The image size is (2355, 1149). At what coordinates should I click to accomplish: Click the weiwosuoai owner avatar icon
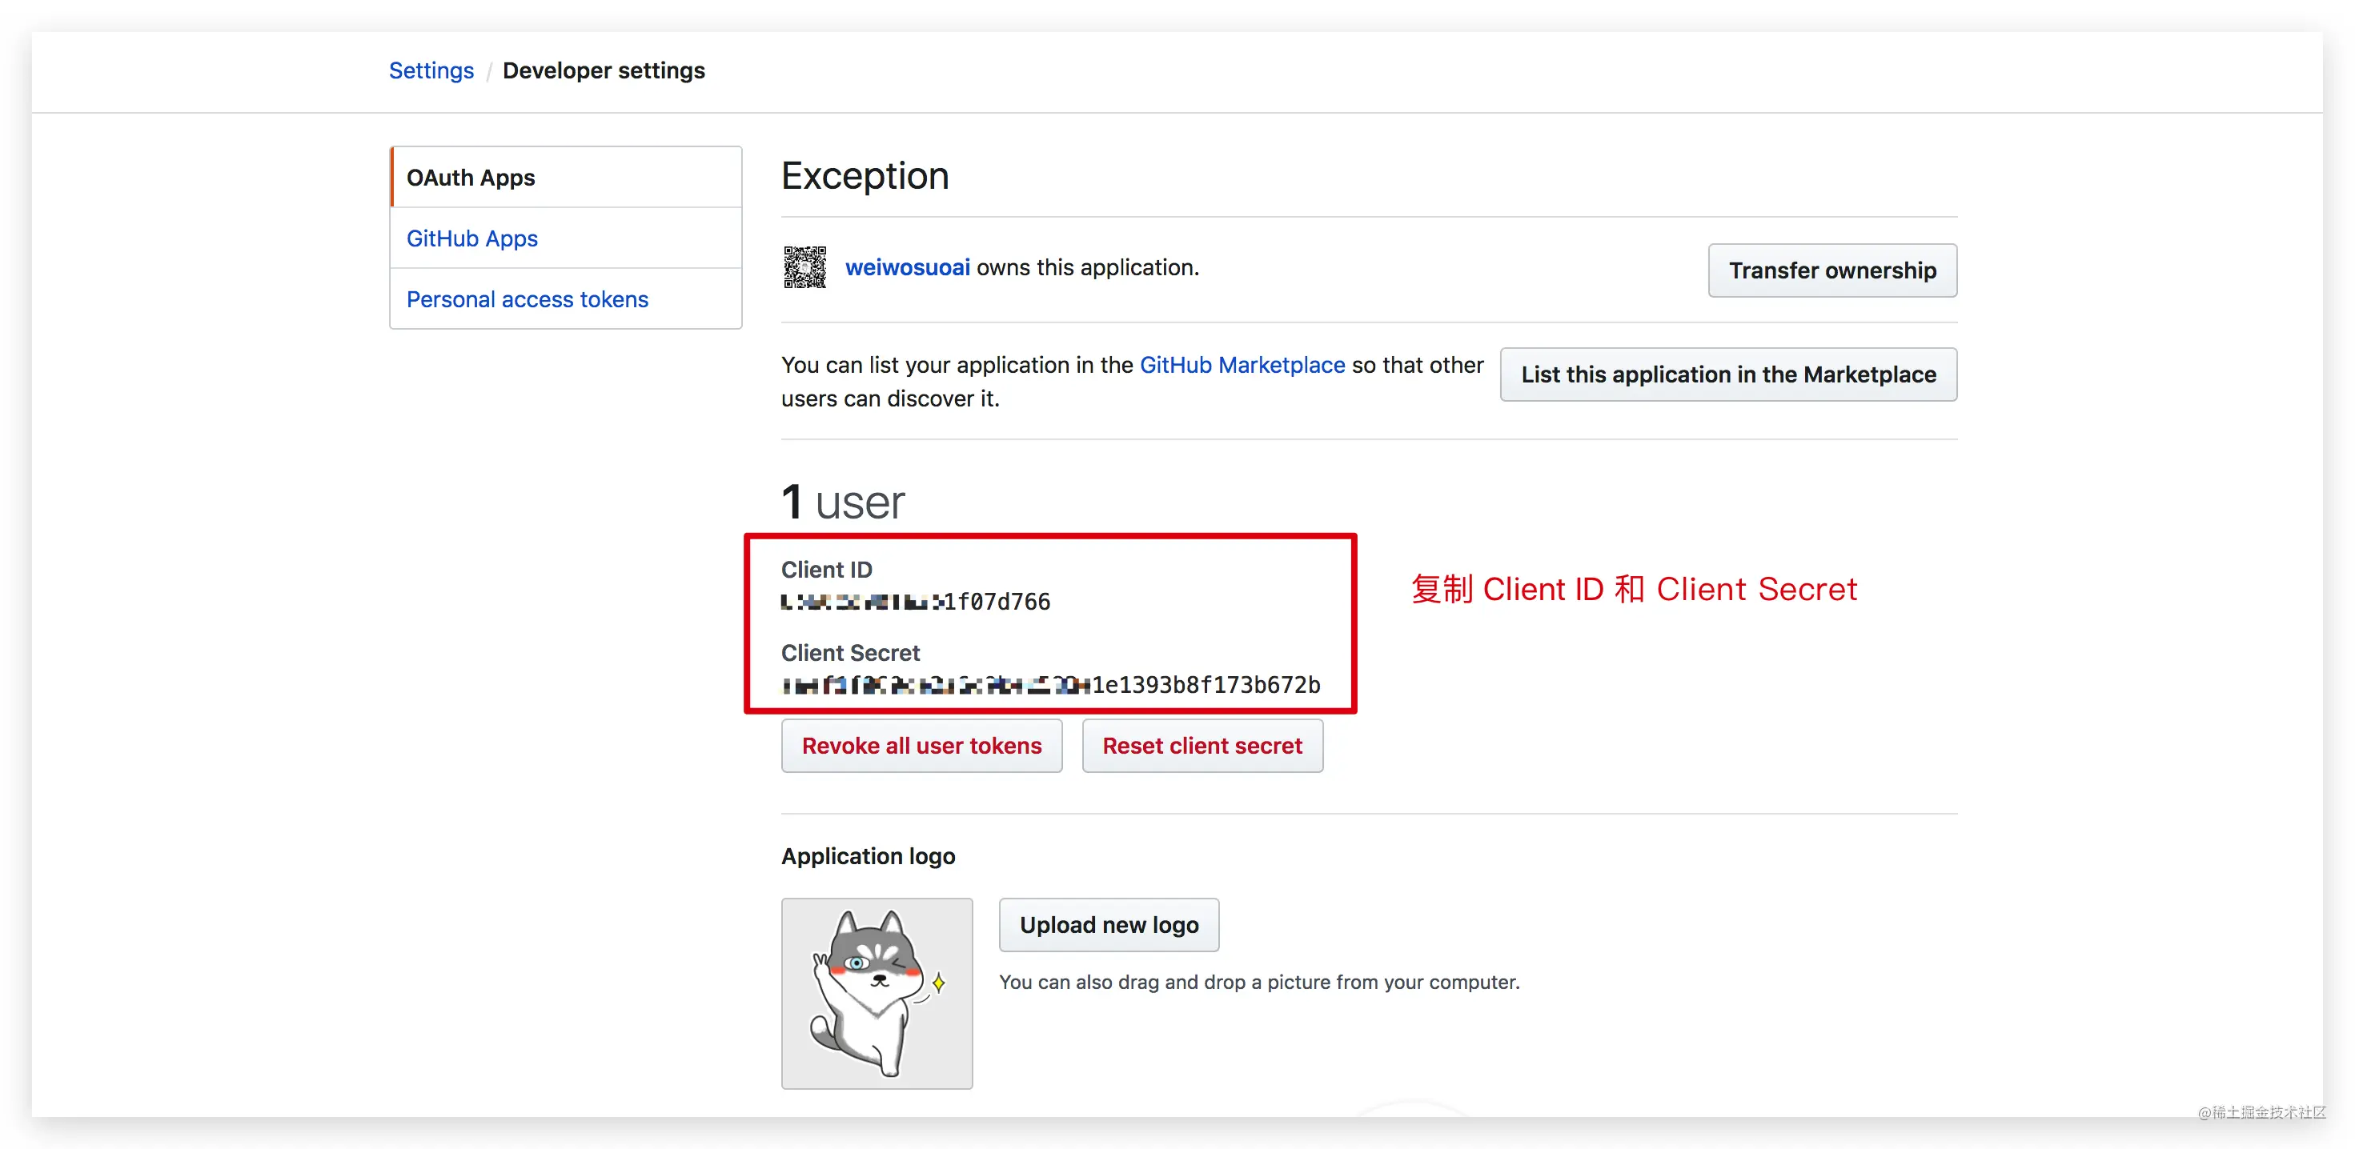804,267
